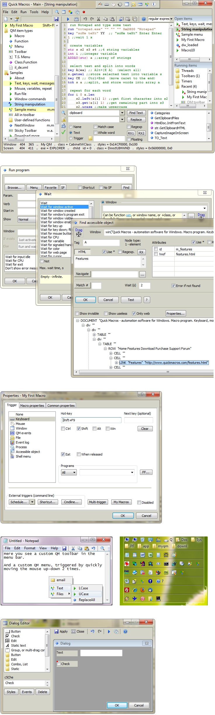Check Show invisible in accessible object dialog

77,314
